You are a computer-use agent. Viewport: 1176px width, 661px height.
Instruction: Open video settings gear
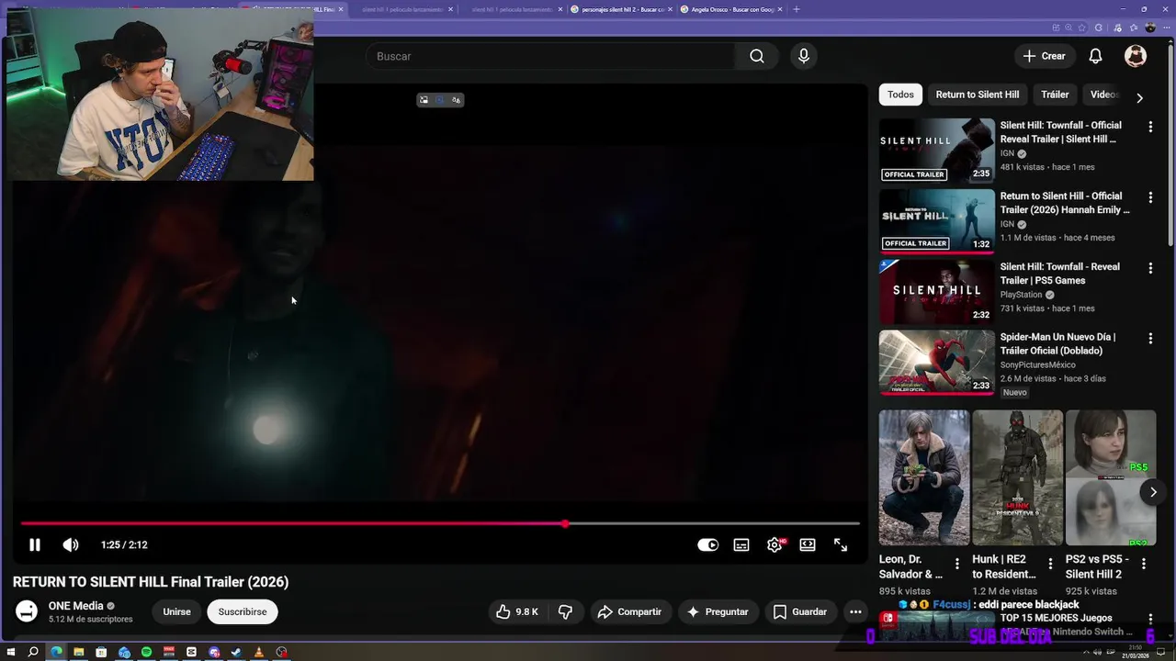775,544
